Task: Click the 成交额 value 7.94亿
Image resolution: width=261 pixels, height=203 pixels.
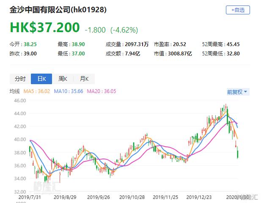Action: tap(132, 54)
